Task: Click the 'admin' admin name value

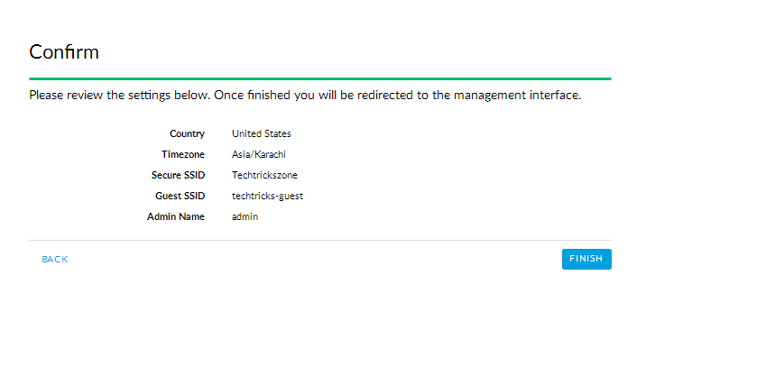Action: pyautogui.click(x=244, y=216)
